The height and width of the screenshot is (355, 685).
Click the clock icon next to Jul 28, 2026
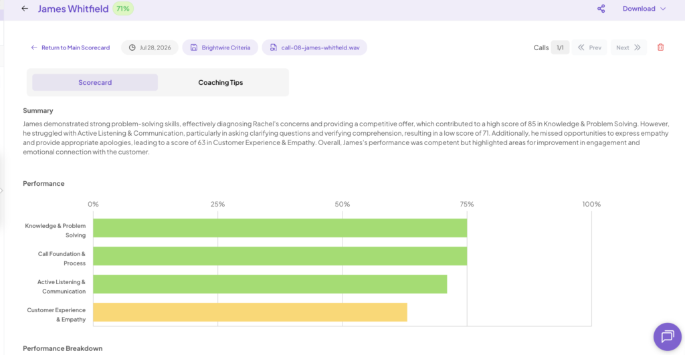pyautogui.click(x=132, y=47)
